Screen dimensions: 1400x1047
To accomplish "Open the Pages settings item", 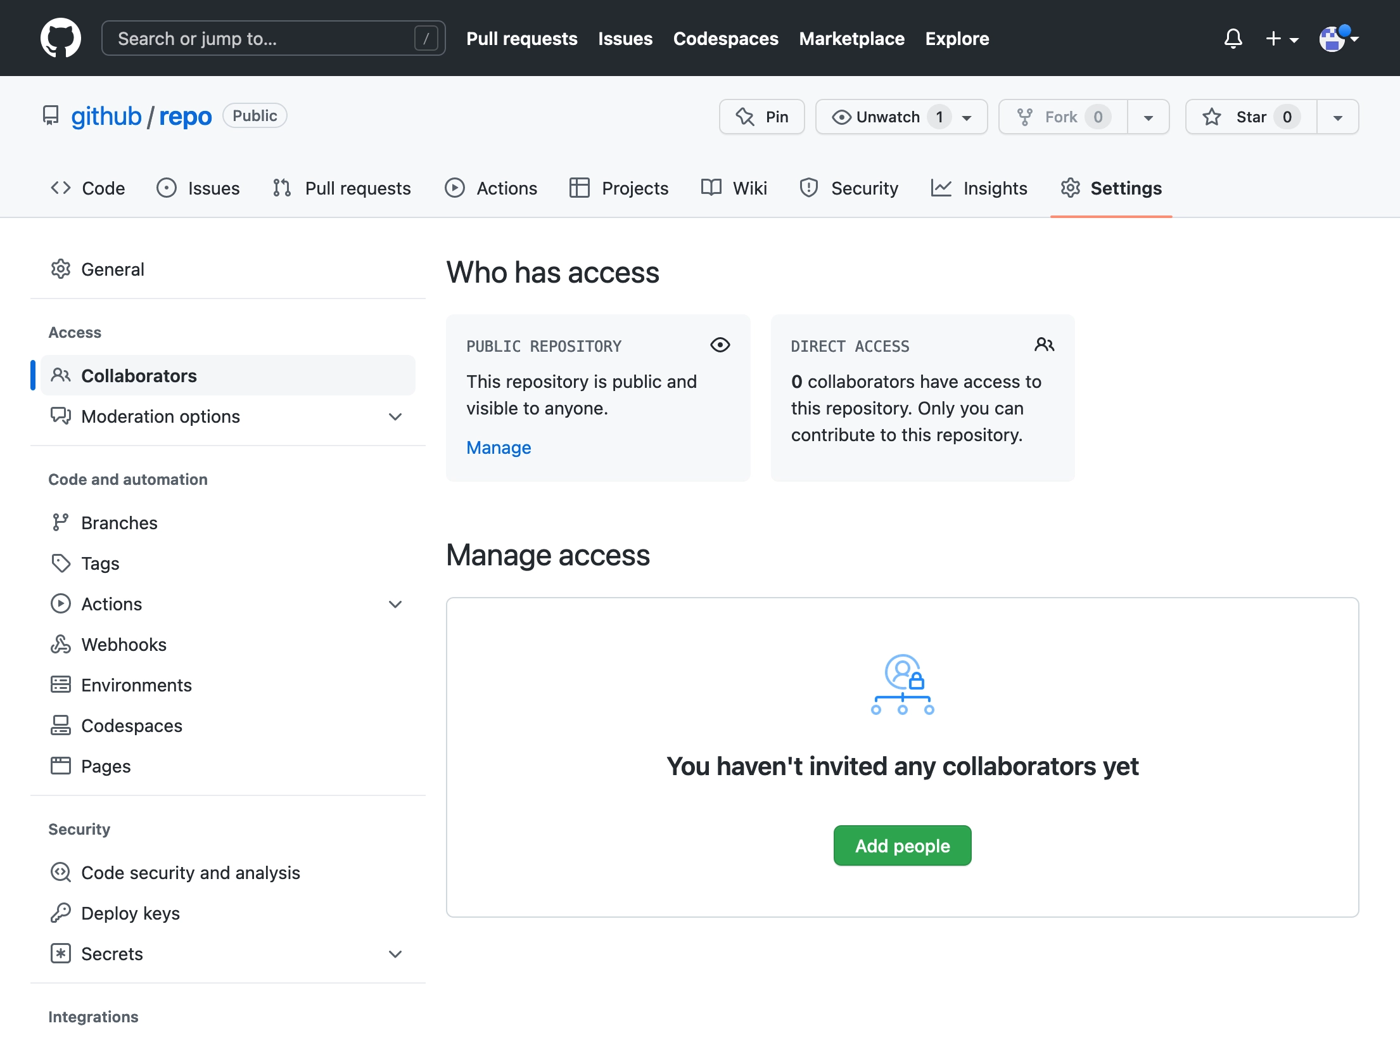I will point(228,766).
